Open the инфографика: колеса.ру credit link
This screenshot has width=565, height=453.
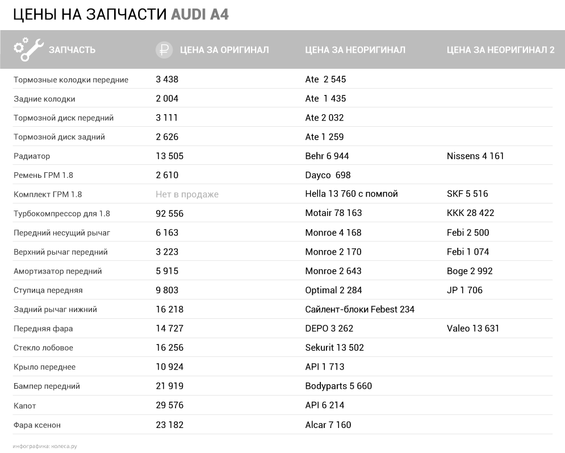pyautogui.click(x=44, y=446)
